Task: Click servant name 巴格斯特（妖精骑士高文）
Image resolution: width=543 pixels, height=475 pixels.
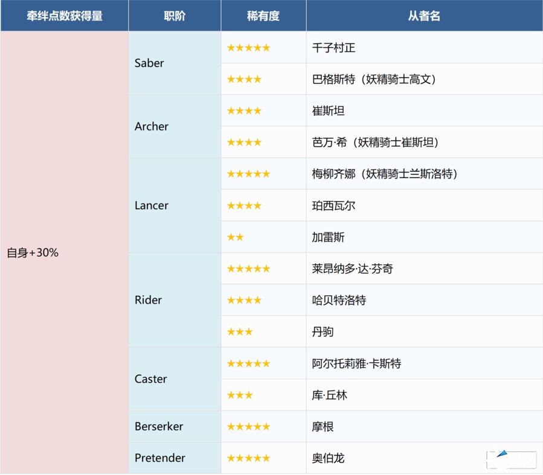Action: point(374,79)
